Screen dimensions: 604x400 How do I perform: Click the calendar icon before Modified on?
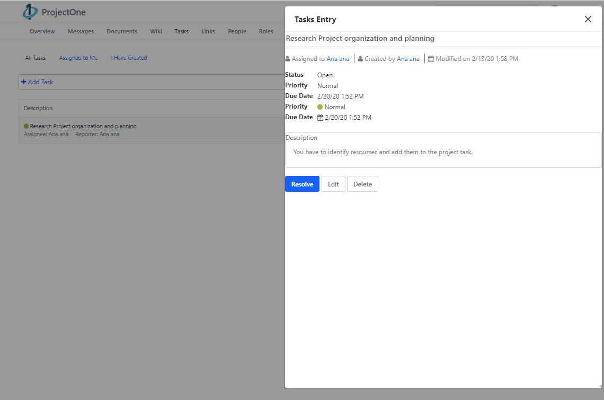click(x=431, y=59)
